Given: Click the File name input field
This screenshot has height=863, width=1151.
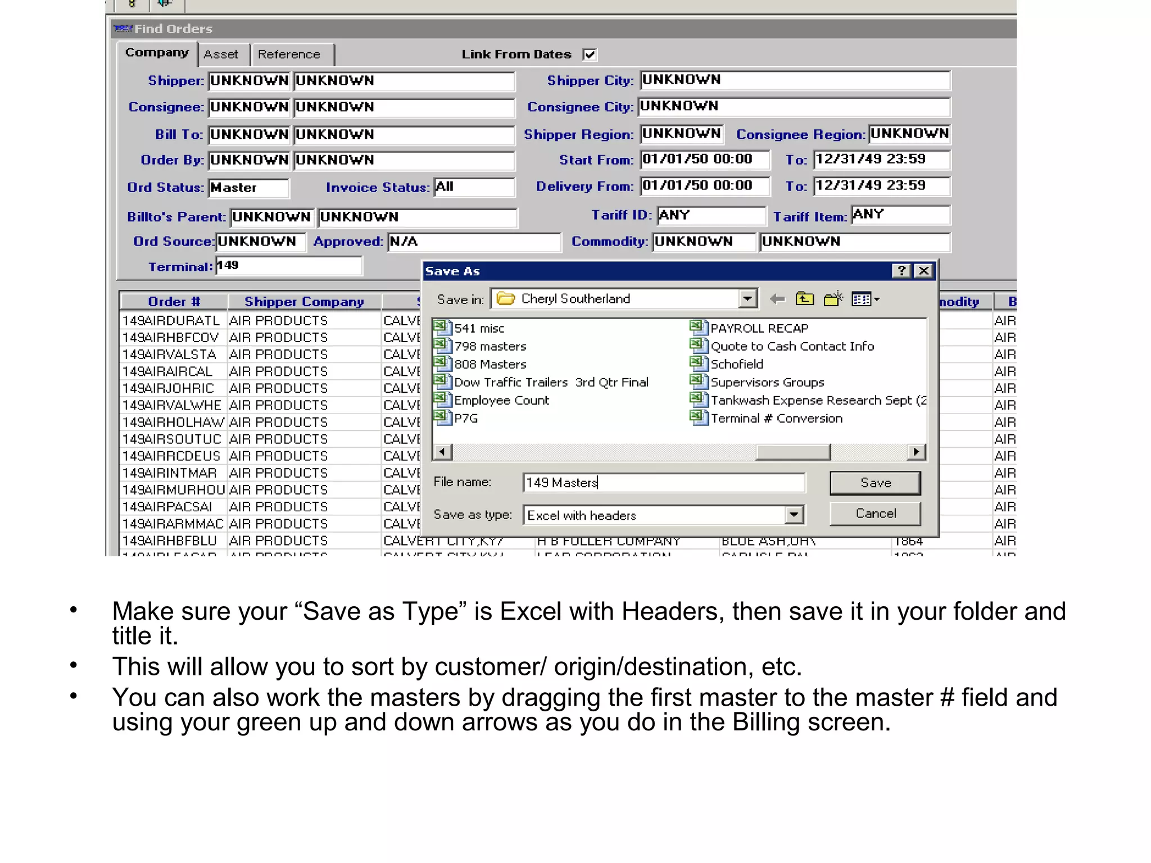Looking at the screenshot, I should point(663,483).
